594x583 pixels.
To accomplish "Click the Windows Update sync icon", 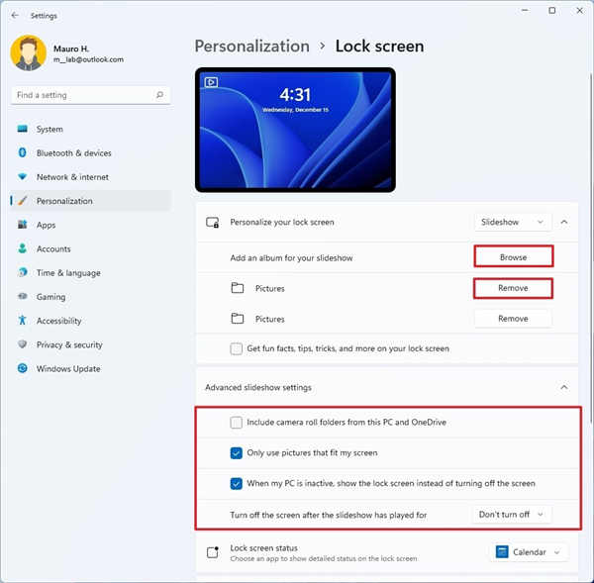I will [x=23, y=368].
